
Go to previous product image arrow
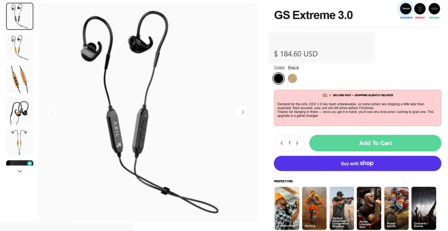(x=52, y=112)
